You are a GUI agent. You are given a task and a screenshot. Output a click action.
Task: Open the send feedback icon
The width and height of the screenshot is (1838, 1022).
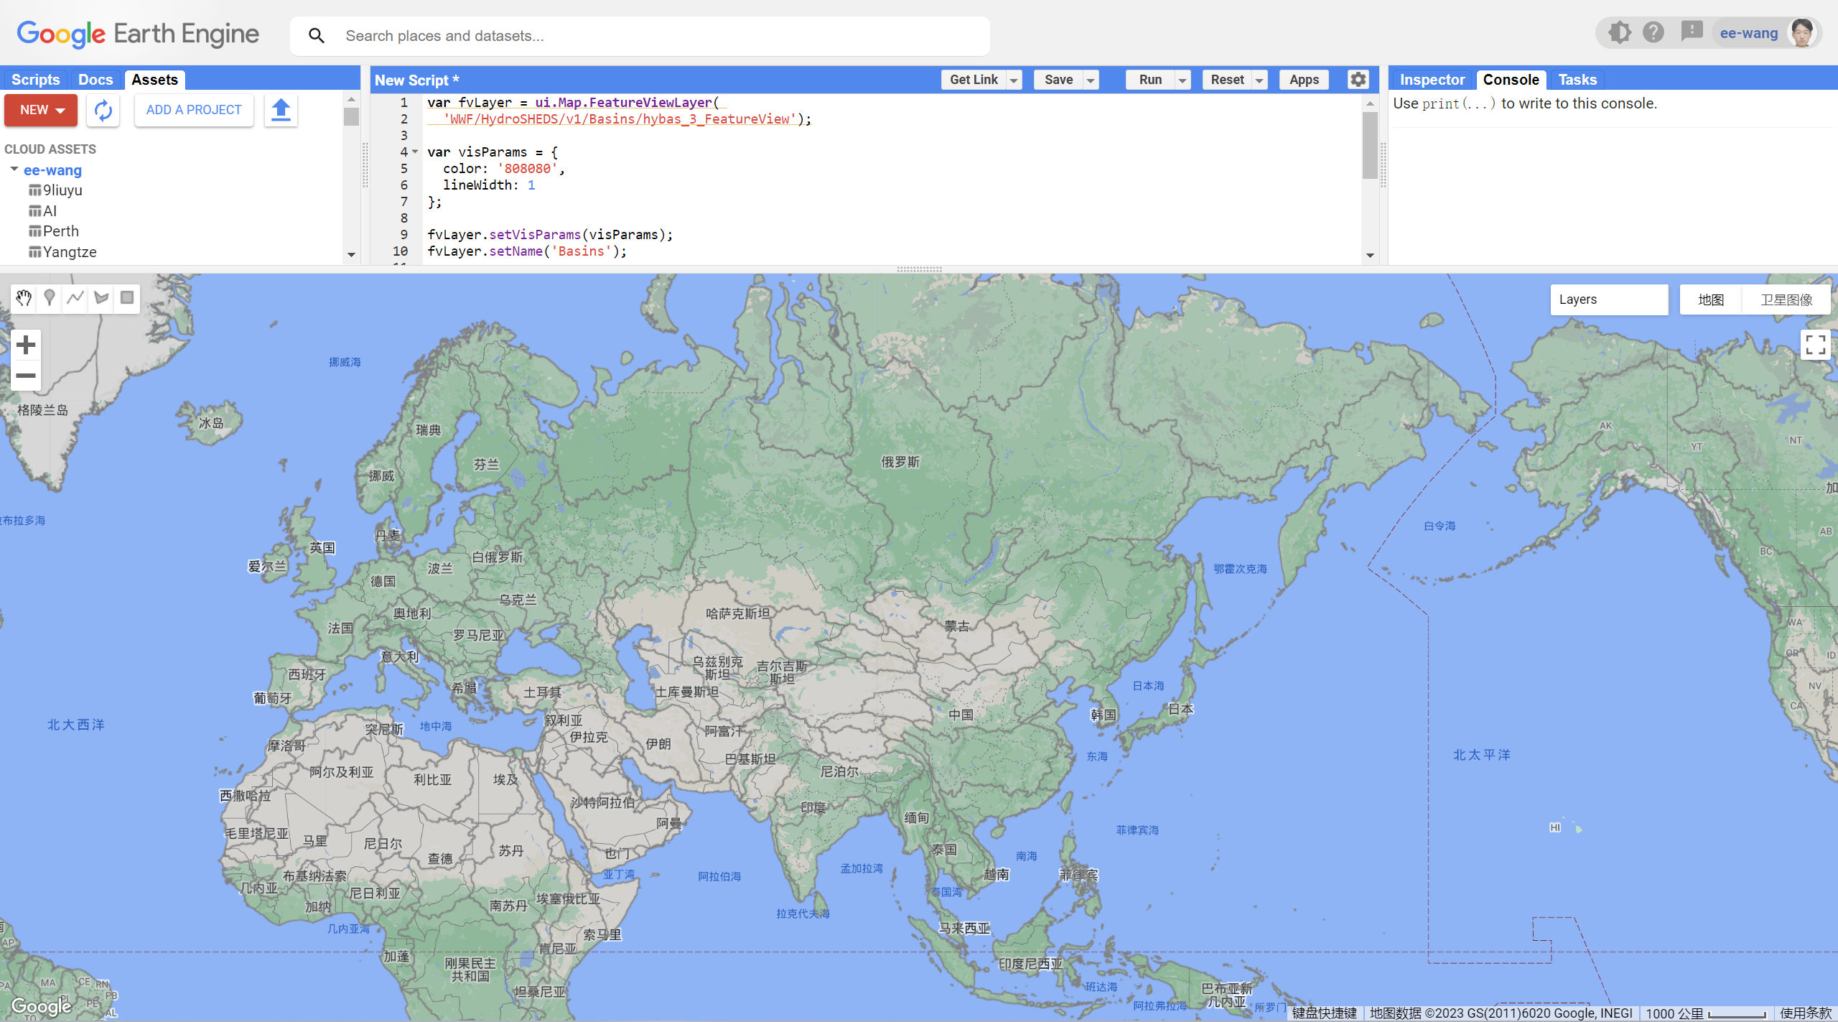click(1692, 32)
